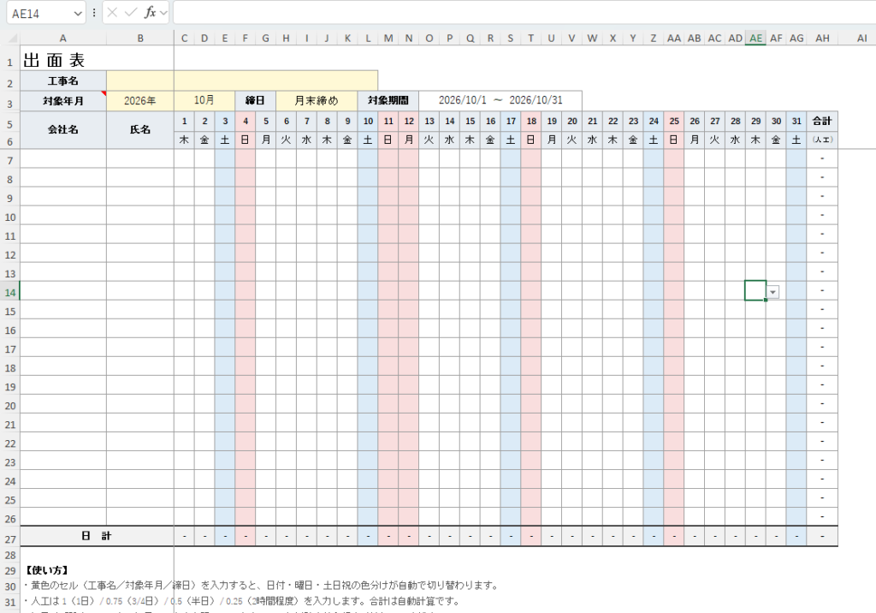Image resolution: width=876 pixels, height=613 pixels.
Task: Click the yellow 10月 cell
Action: pyautogui.click(x=204, y=100)
